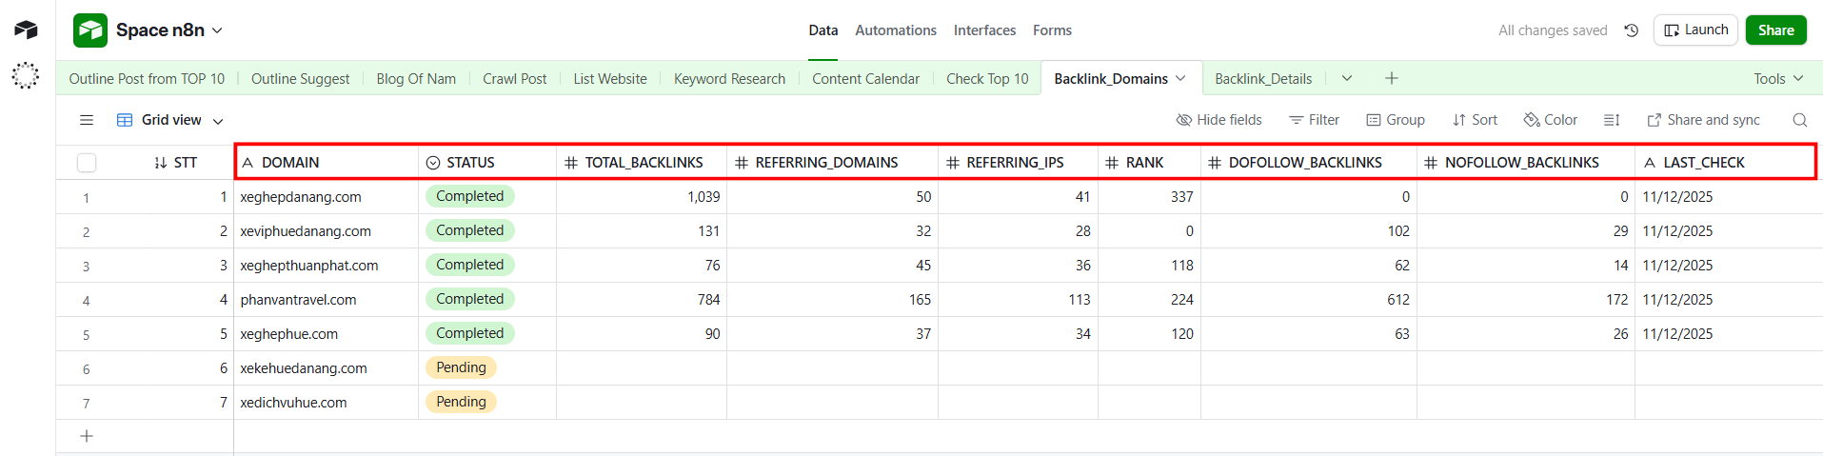The width and height of the screenshot is (1823, 456).
Task: Open the views sidebar hamburger icon
Action: pyautogui.click(x=87, y=120)
